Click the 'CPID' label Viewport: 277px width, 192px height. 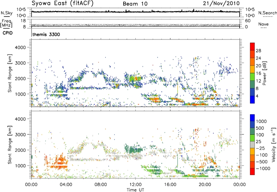click(8, 33)
